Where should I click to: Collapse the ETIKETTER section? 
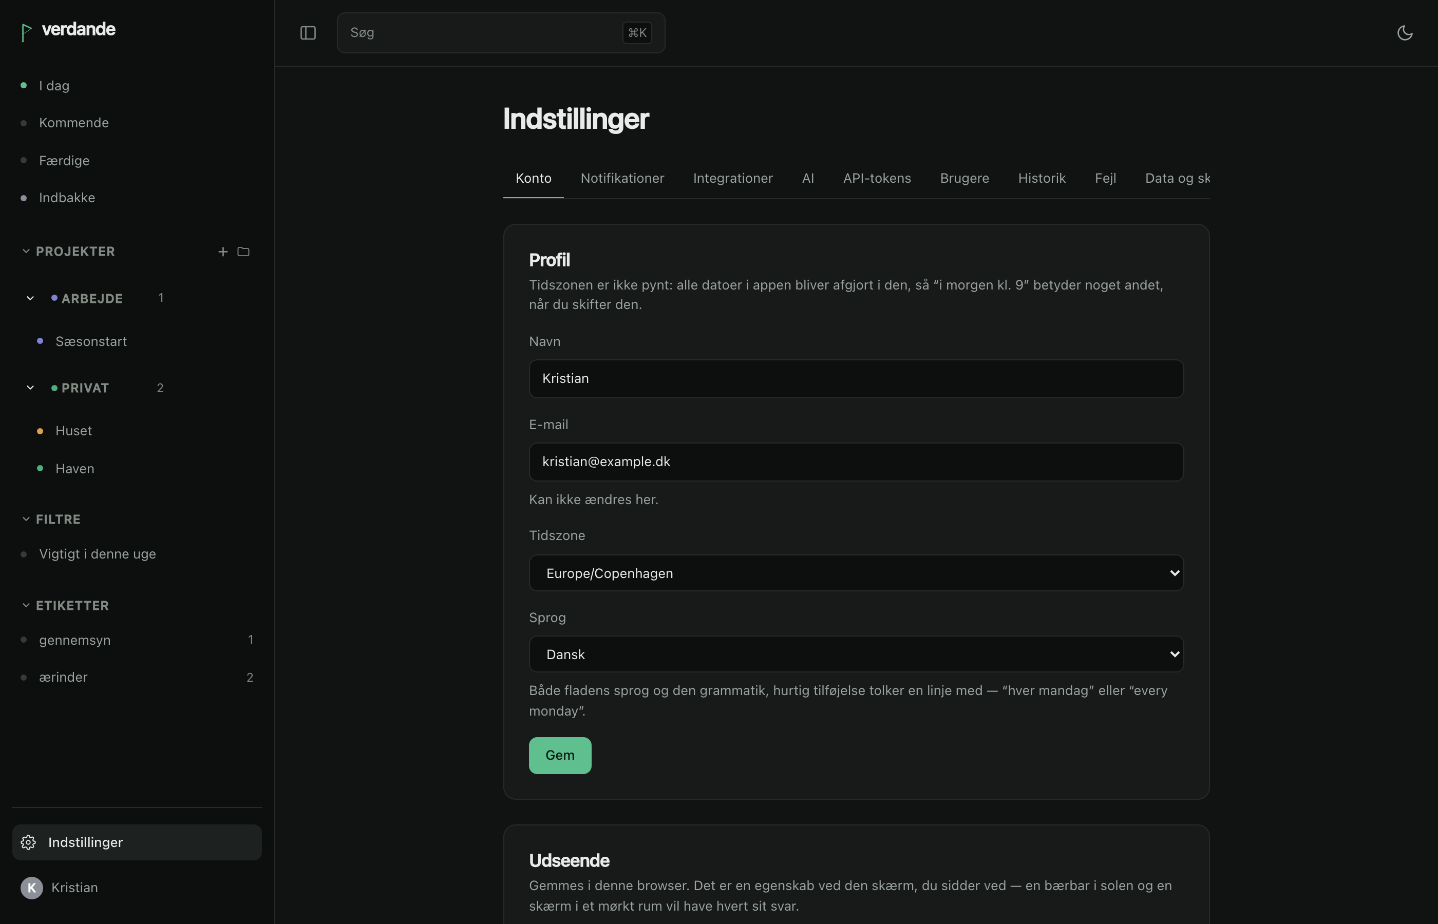(x=26, y=605)
